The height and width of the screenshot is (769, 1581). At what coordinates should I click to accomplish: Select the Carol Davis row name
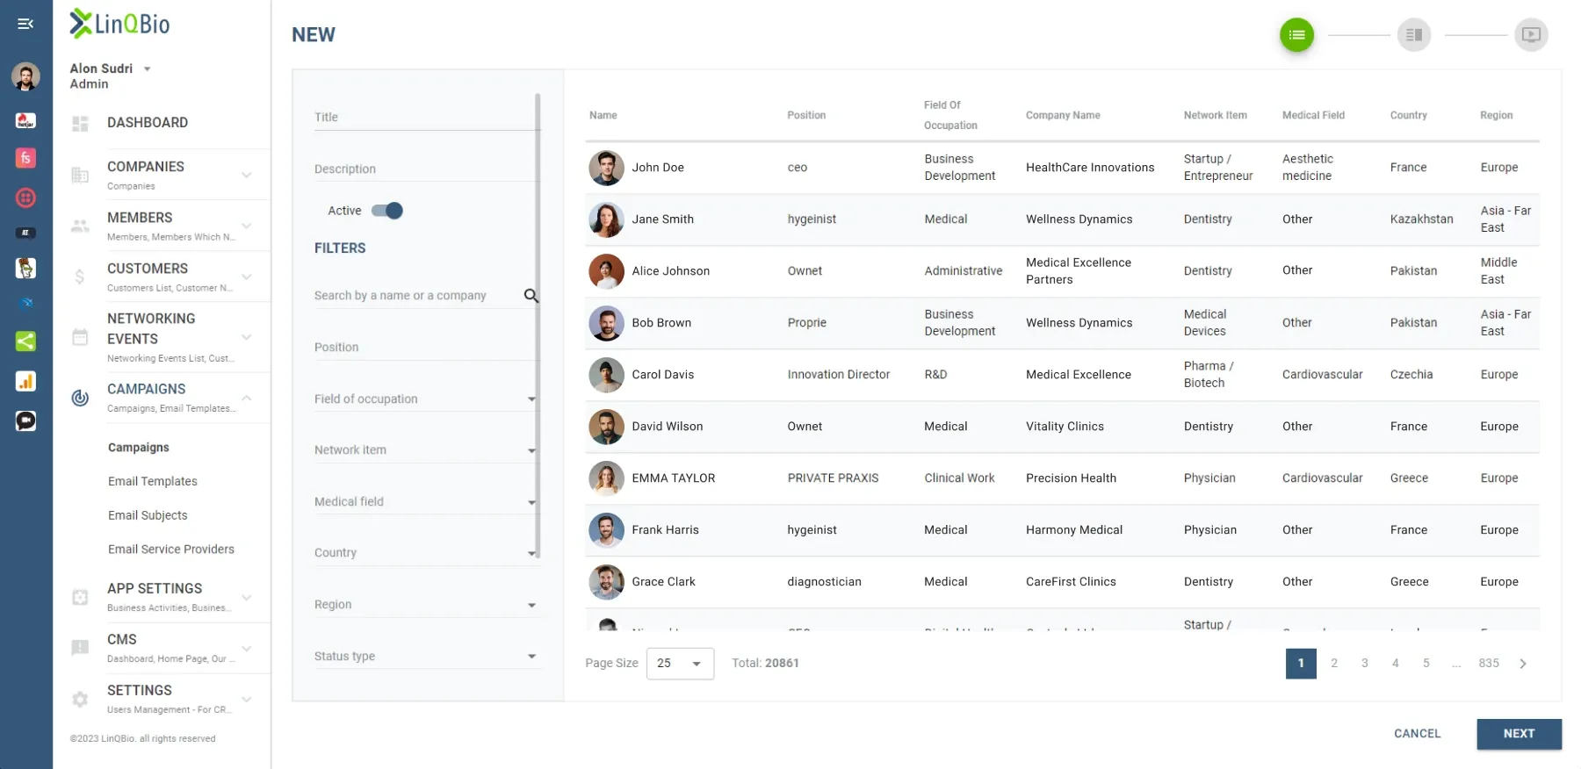tap(663, 375)
